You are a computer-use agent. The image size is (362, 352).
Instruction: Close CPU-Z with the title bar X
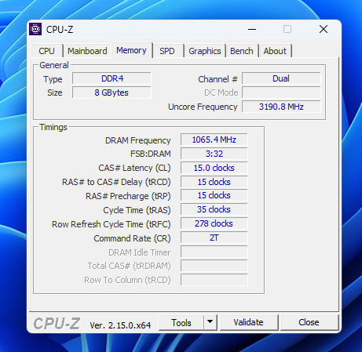tap(324, 29)
